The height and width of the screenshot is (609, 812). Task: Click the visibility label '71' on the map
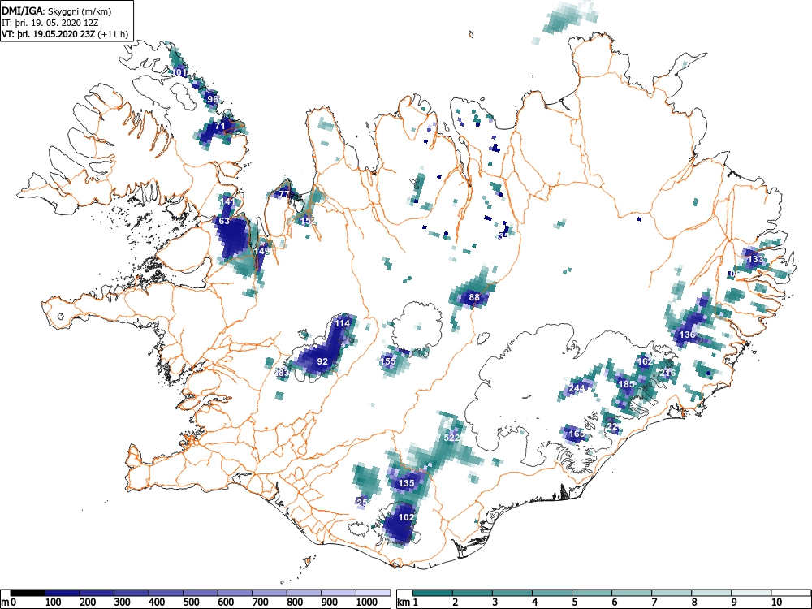coord(220,126)
